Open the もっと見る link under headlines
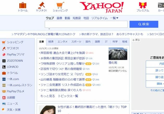Image resolution: width=164 pixels, height=114 pixels. [x=47, y=96]
